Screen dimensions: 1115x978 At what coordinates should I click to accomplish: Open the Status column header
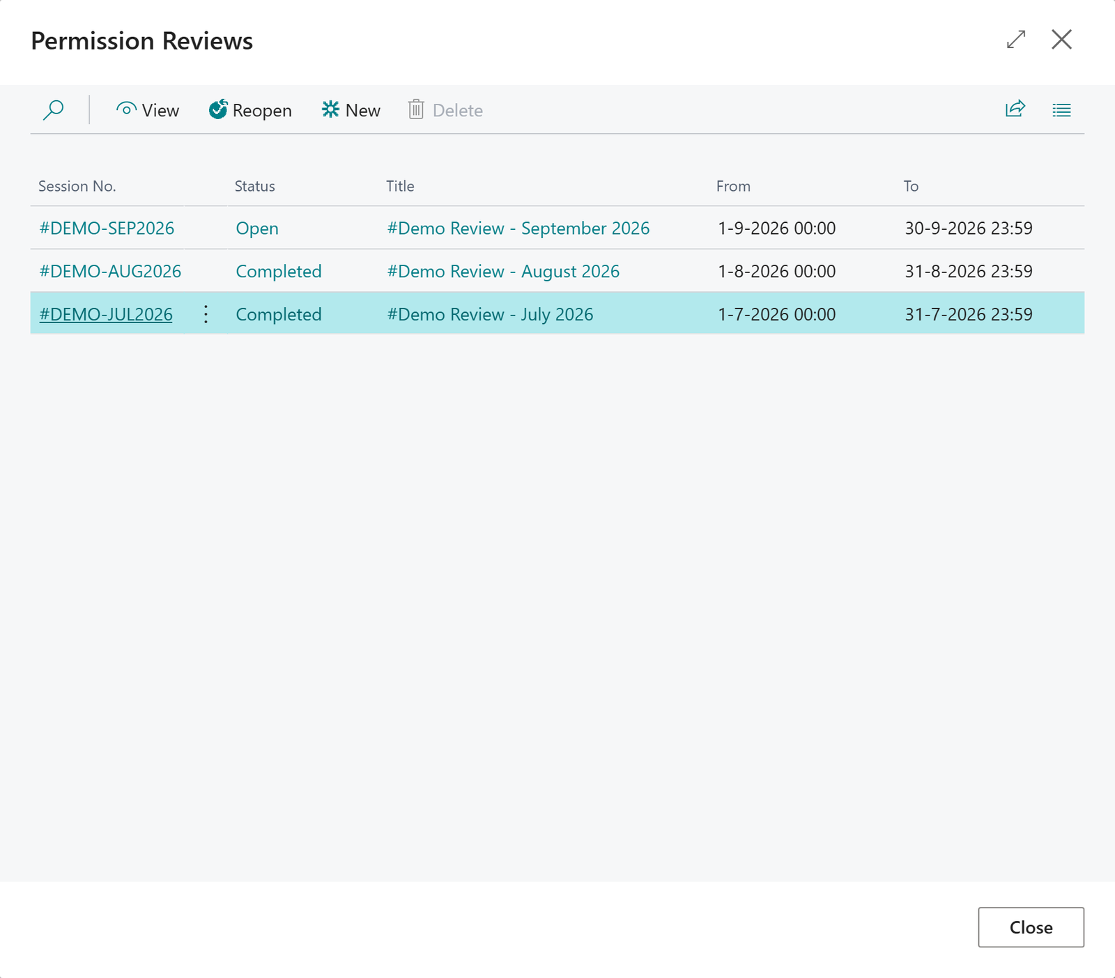coord(255,186)
